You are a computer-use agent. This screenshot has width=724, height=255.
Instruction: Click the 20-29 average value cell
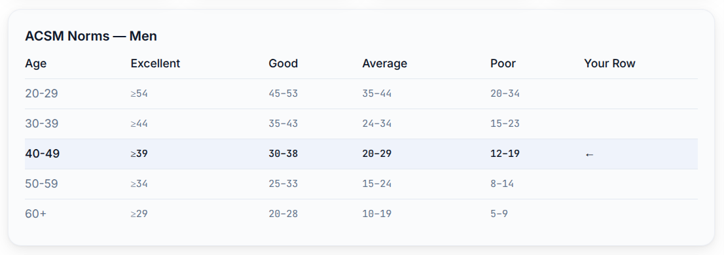(x=377, y=154)
